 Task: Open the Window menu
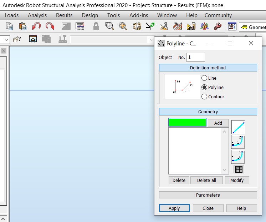pos(167,15)
